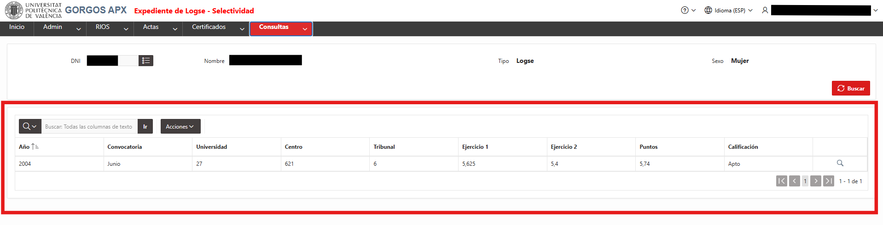Open the DNI list-of-values icon

click(146, 61)
